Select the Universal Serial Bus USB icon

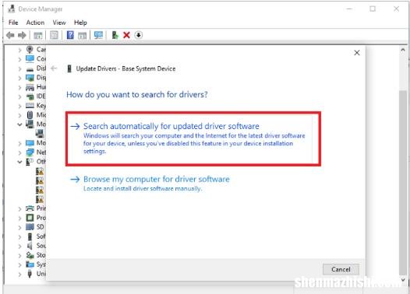pos(30,274)
